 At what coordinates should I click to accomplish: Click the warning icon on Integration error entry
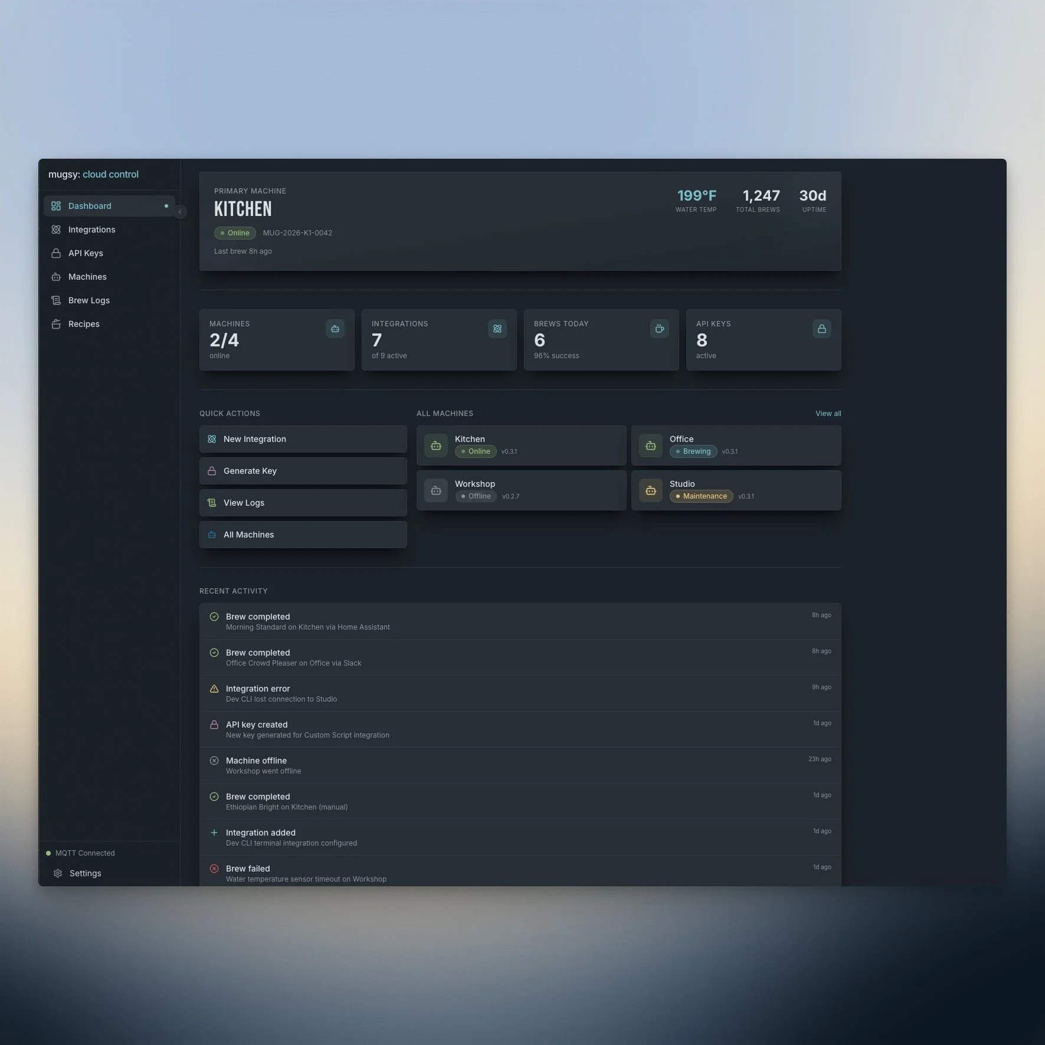point(214,688)
